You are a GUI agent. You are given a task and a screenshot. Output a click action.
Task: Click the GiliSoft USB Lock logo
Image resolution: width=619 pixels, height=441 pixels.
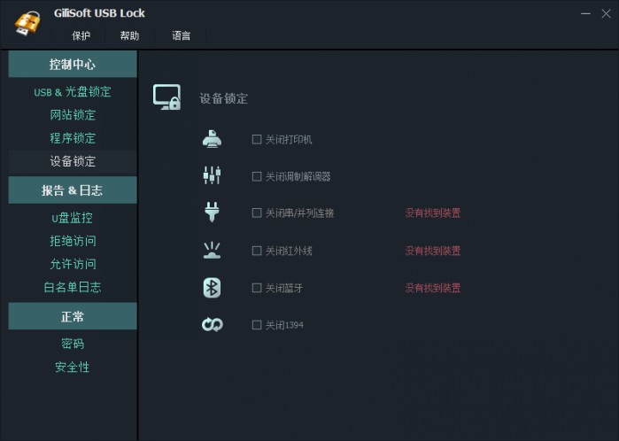click(x=27, y=23)
